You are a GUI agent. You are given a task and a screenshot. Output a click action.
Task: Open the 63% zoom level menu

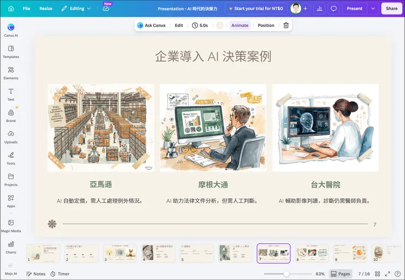[x=320, y=274]
